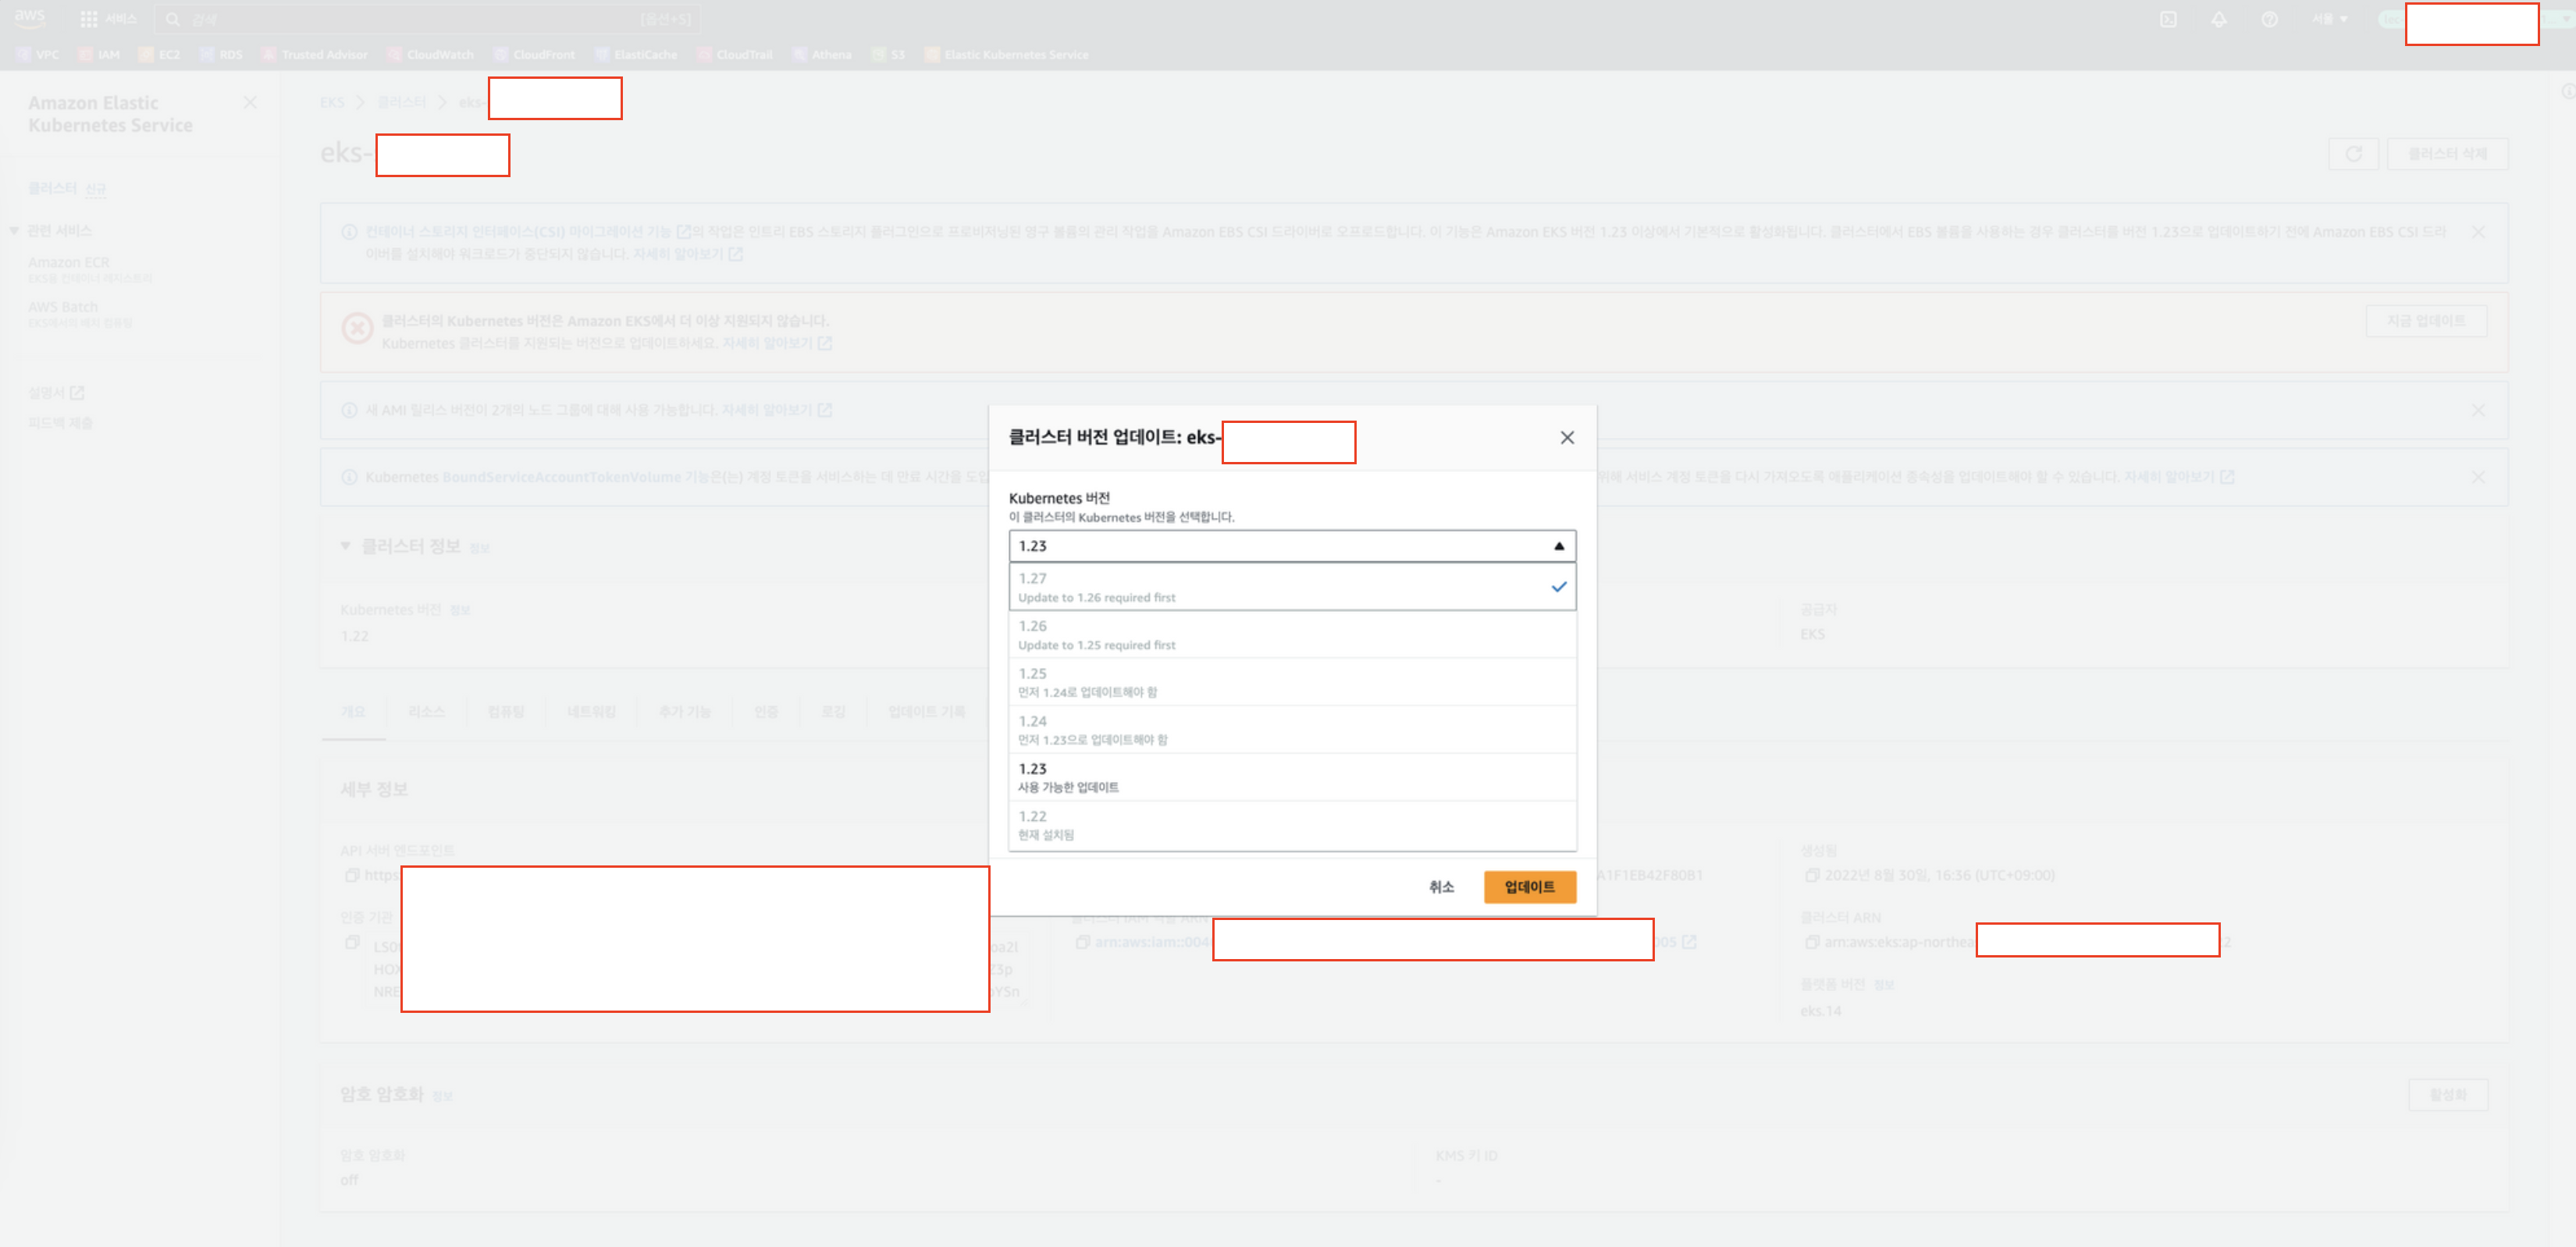Select version 1.23 available update option
This screenshot has width=2576, height=1247.
pos(1290,777)
